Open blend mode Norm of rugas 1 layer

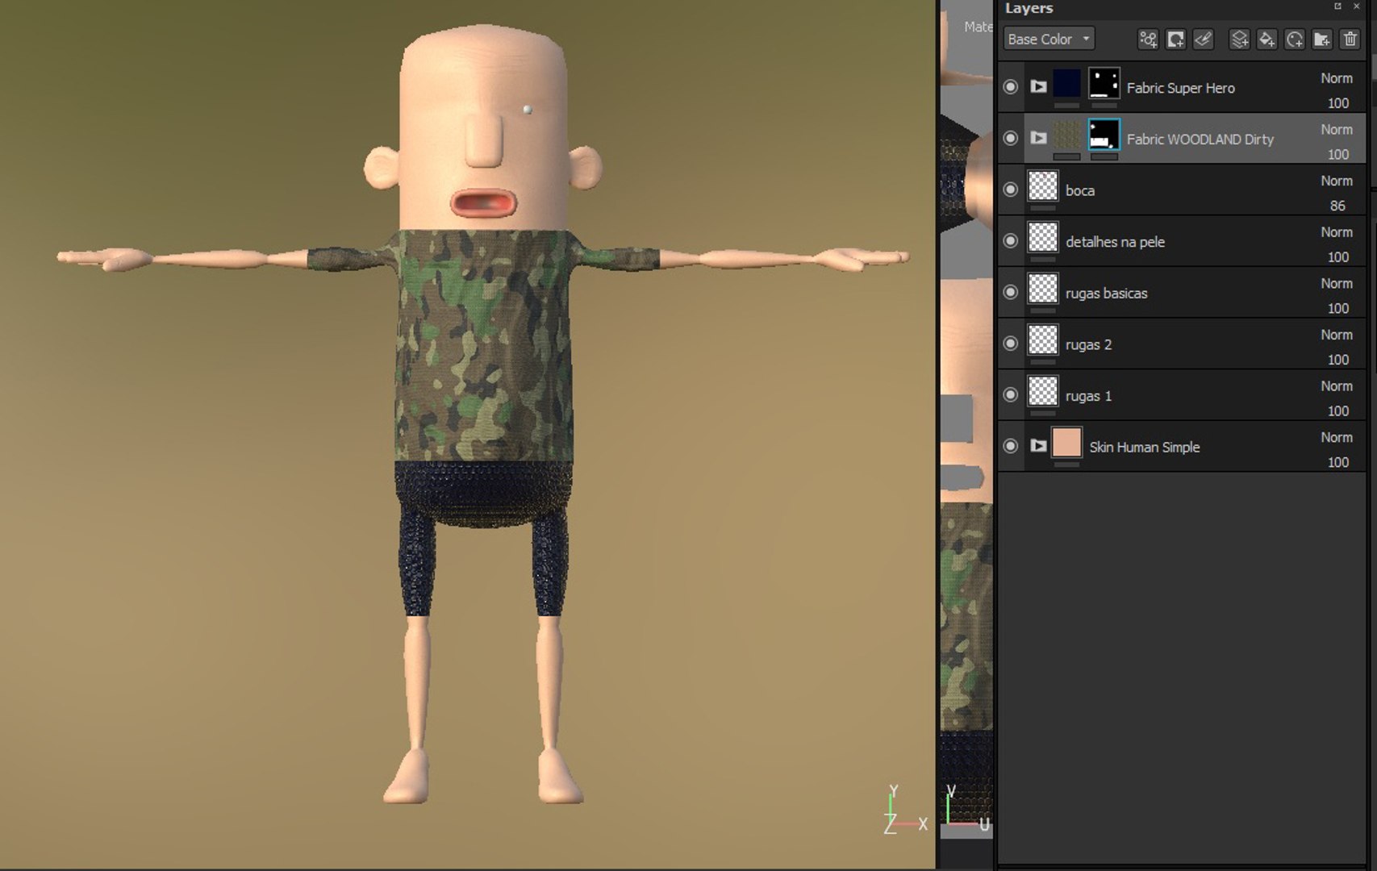coord(1337,385)
